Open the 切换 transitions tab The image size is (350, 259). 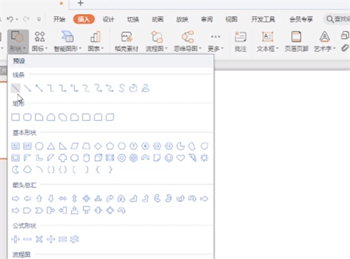click(133, 19)
